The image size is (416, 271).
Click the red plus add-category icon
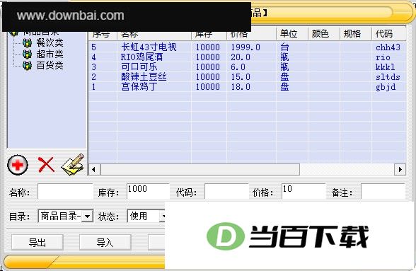(x=18, y=165)
